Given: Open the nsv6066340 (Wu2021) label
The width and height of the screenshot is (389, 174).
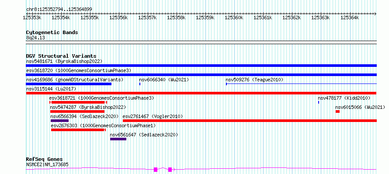Looking at the screenshot, I should [x=164, y=80].
